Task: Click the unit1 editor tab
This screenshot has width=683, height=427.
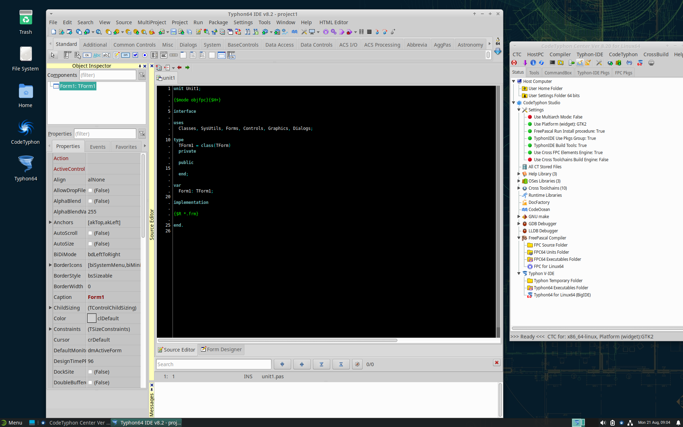Action: point(166,78)
